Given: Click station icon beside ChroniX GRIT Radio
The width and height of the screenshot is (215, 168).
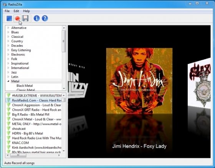Looking at the screenshot, I should pos(8,110).
